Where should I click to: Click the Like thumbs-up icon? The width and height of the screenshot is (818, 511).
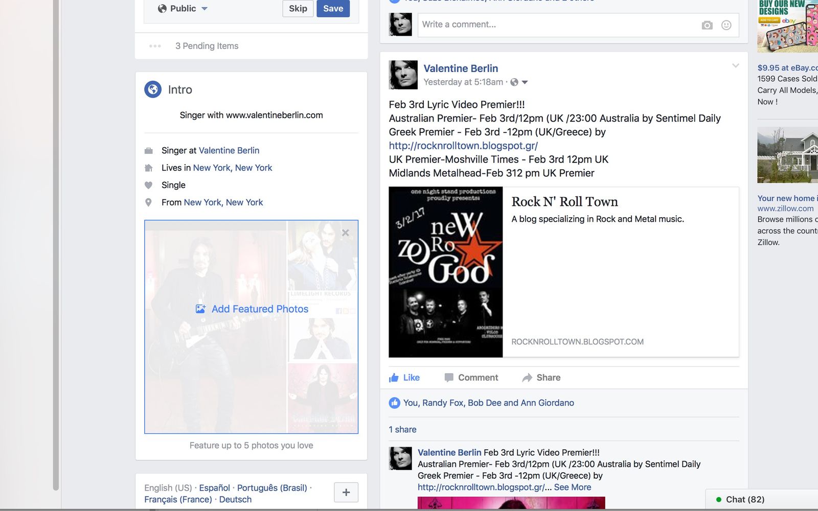394,378
